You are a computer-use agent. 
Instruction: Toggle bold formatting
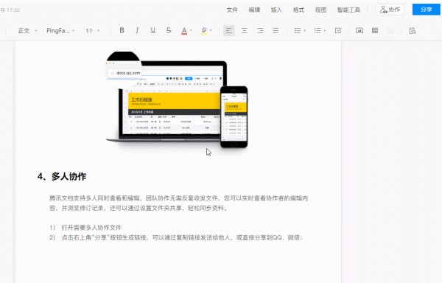tap(122, 30)
